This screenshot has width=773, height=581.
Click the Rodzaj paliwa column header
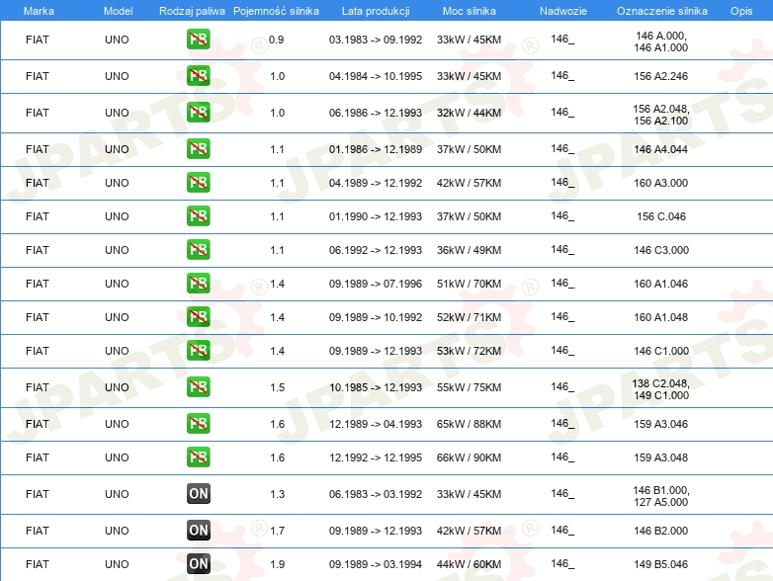(192, 11)
